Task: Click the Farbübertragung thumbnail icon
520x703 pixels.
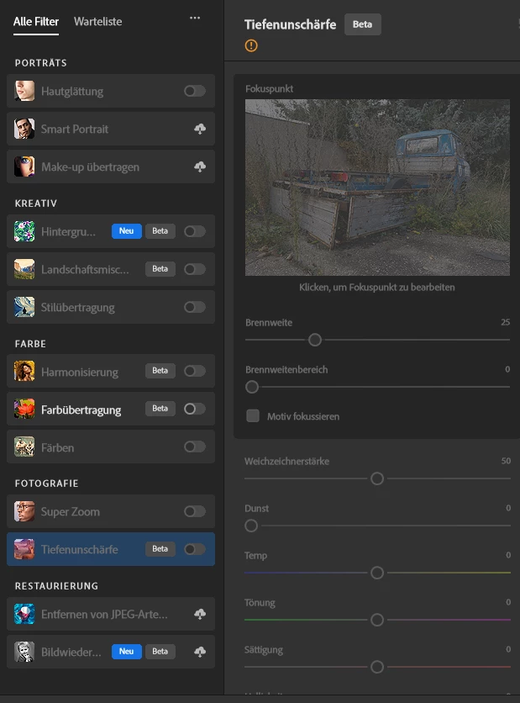Action: [x=24, y=409]
